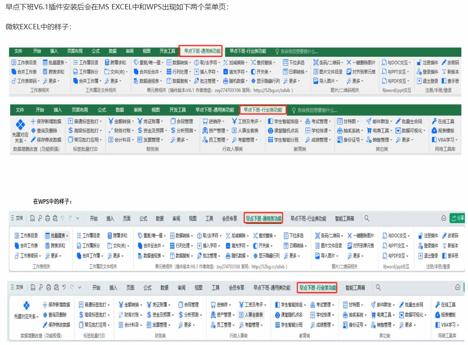Open 智能工具箱 tab in WPS 通用类 screenshot
The image size is (468, 345).
pos(344,219)
